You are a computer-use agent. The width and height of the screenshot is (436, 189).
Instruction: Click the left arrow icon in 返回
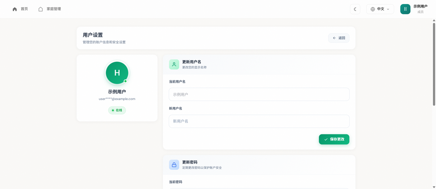tap(334, 38)
